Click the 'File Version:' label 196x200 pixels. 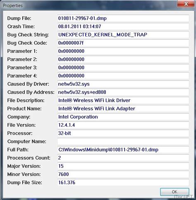pyautogui.click(x=22, y=125)
